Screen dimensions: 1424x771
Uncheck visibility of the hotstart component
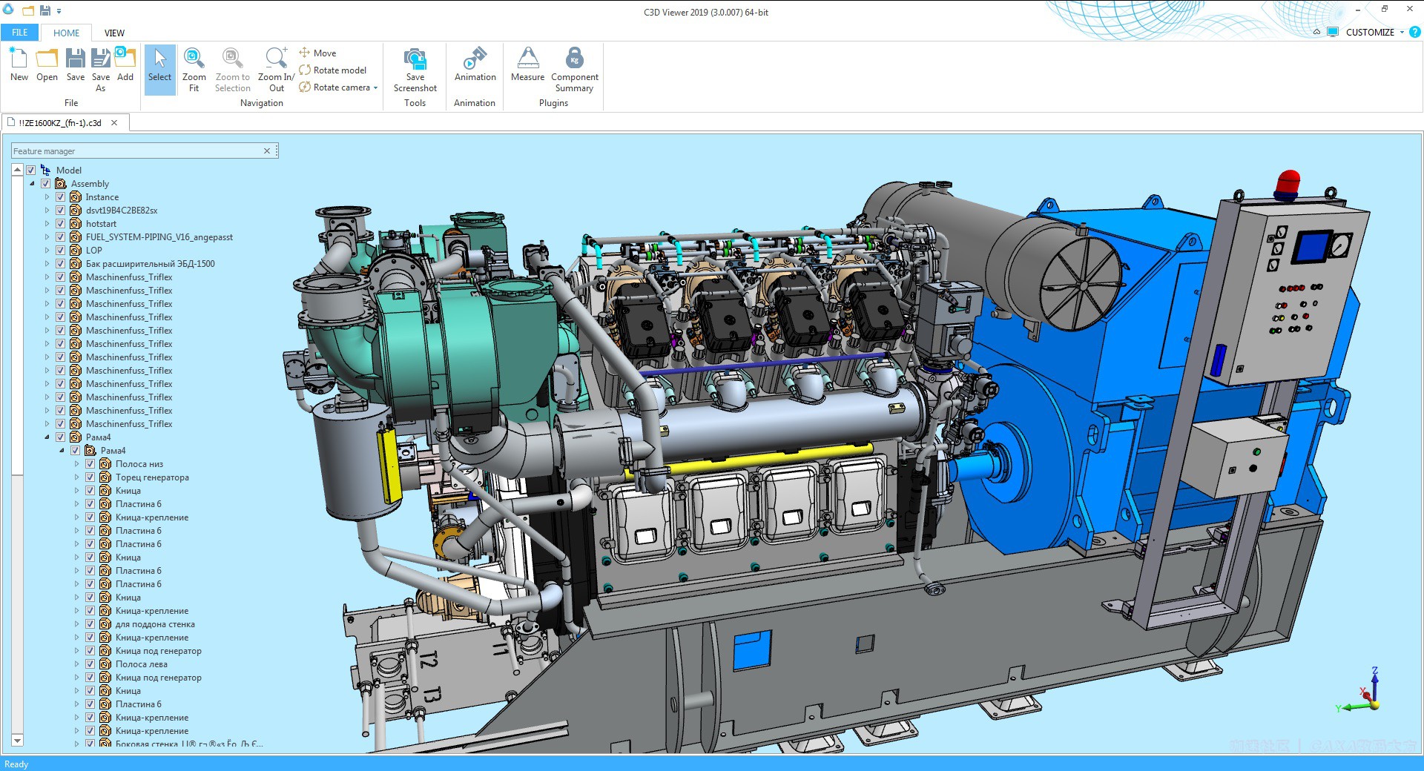[x=61, y=223]
